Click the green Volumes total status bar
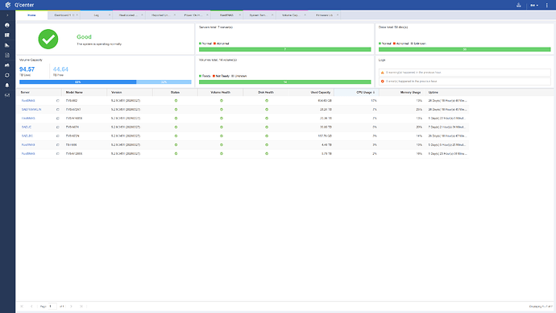 [x=284, y=82]
